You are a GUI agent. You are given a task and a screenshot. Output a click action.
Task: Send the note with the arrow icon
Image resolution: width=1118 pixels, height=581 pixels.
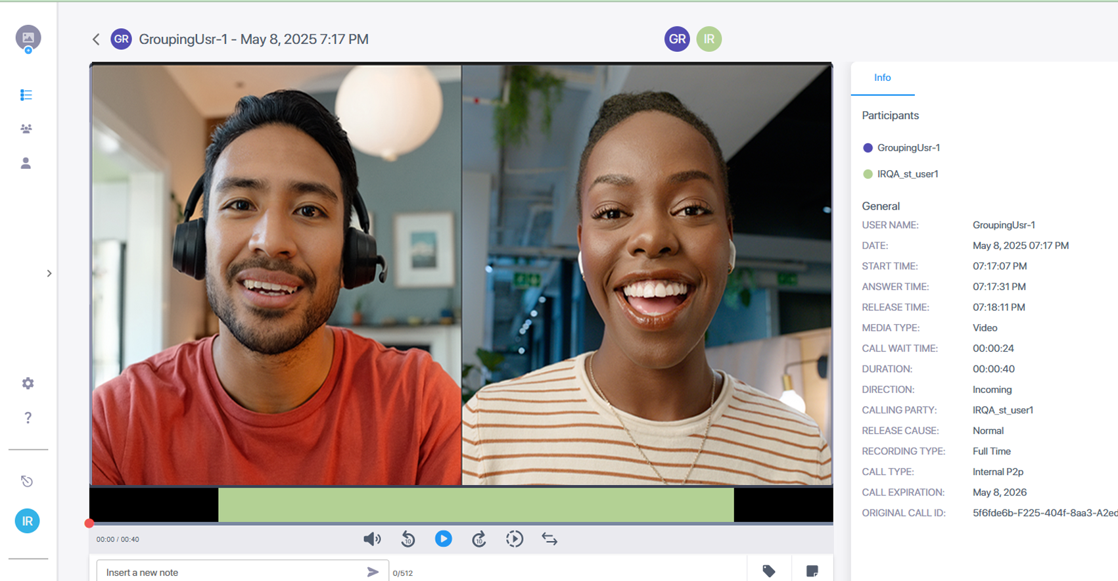click(373, 572)
